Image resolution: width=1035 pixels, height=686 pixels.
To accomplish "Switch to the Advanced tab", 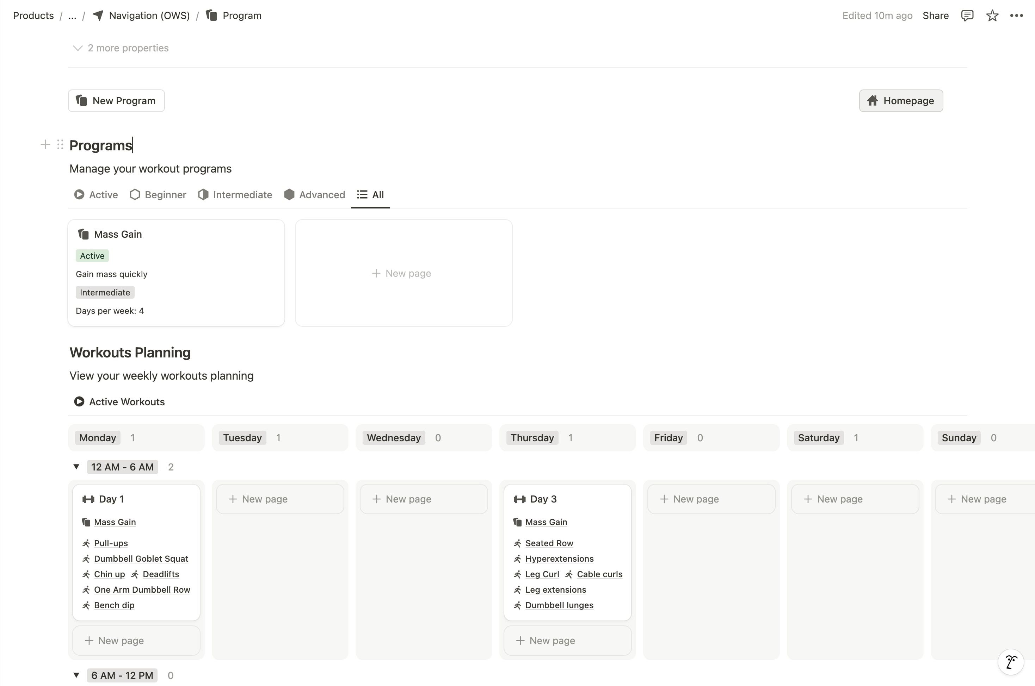I will (314, 195).
